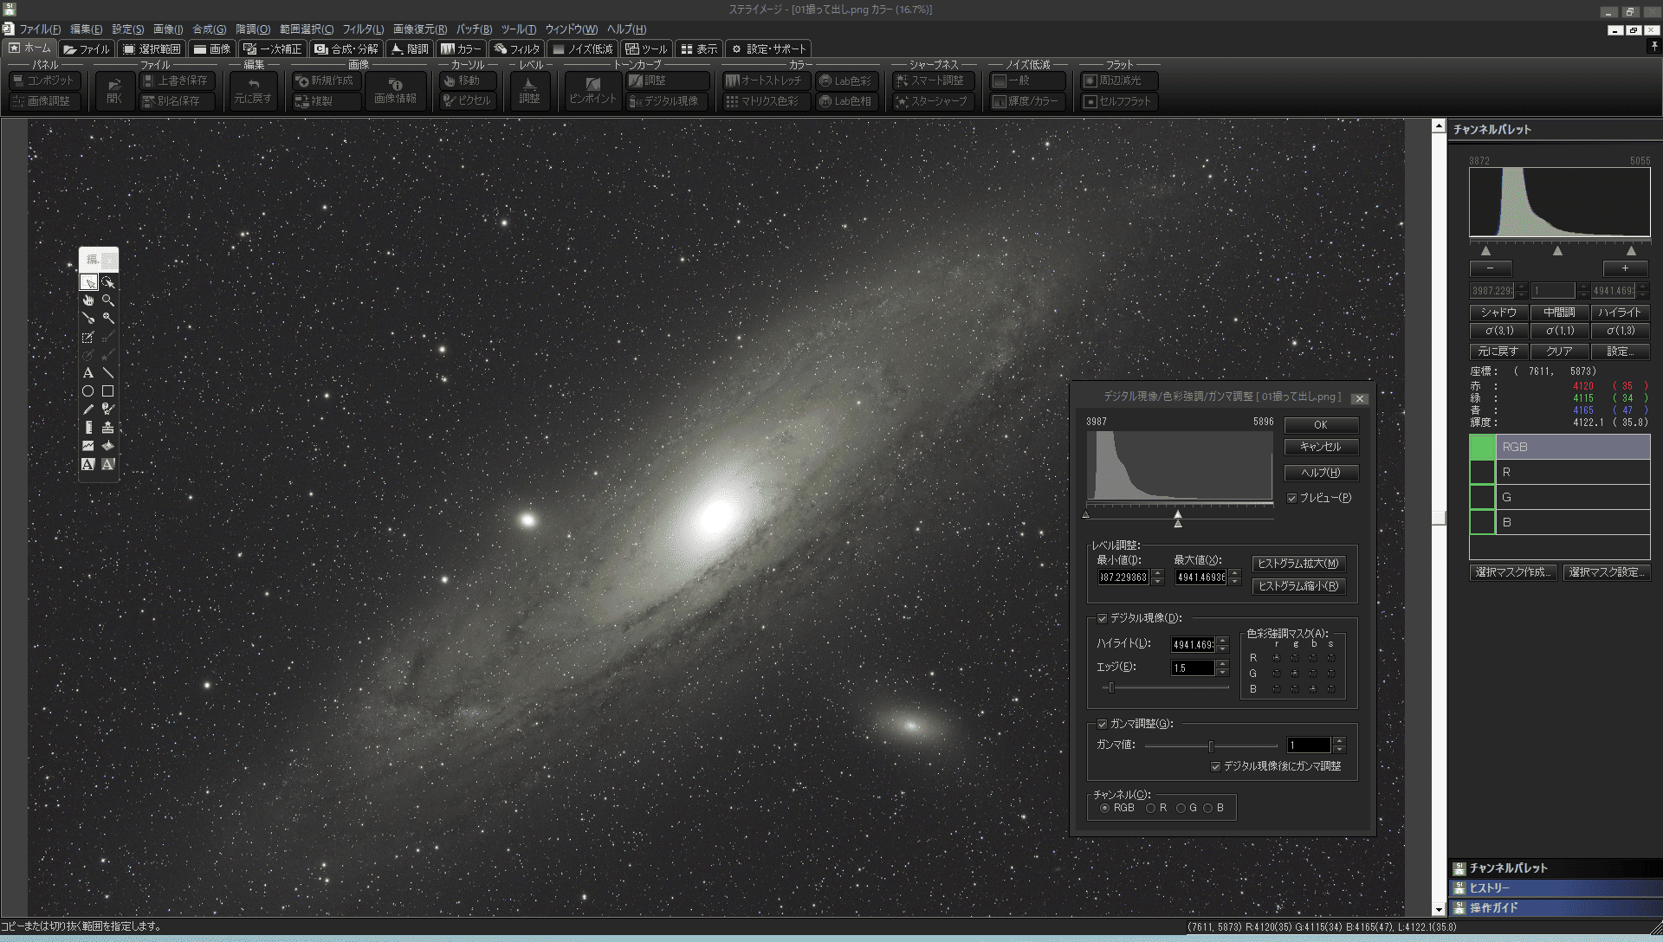Open the フィルタ menu
This screenshot has height=942, width=1663.
[363, 29]
